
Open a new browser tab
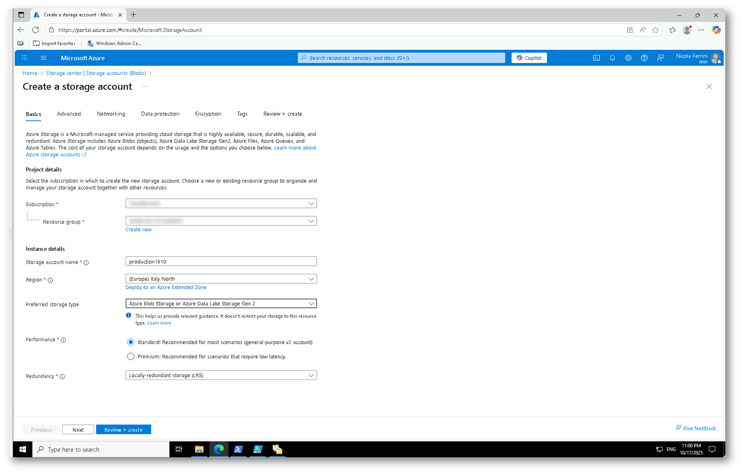point(133,15)
